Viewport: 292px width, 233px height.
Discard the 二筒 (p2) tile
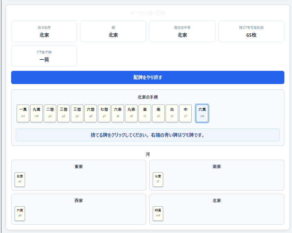click(50, 113)
